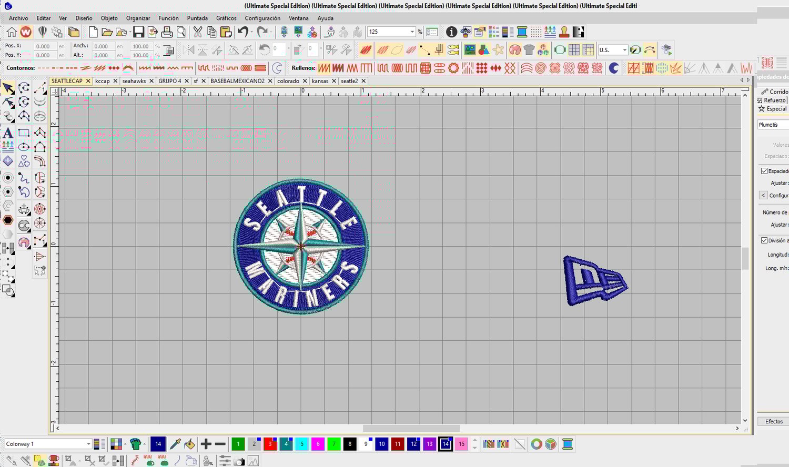Print the design using printer icon
Viewport: 789px width, 467px height.
(x=167, y=32)
